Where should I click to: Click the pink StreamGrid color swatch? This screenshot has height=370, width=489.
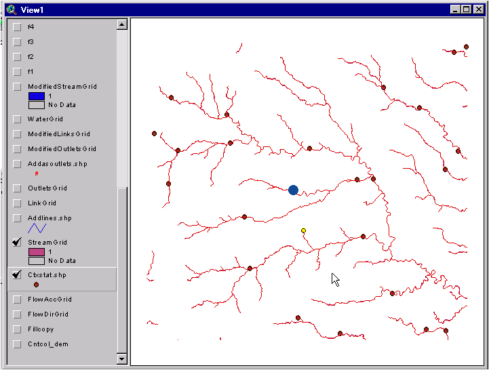tap(36, 252)
